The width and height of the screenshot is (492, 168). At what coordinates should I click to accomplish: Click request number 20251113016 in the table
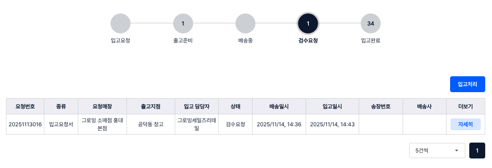(x=25, y=124)
